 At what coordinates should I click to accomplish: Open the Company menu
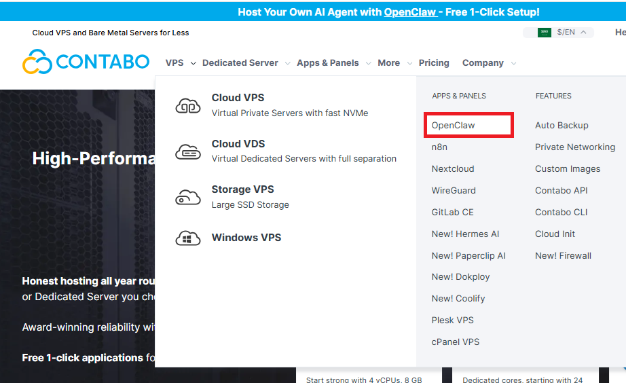(x=483, y=63)
